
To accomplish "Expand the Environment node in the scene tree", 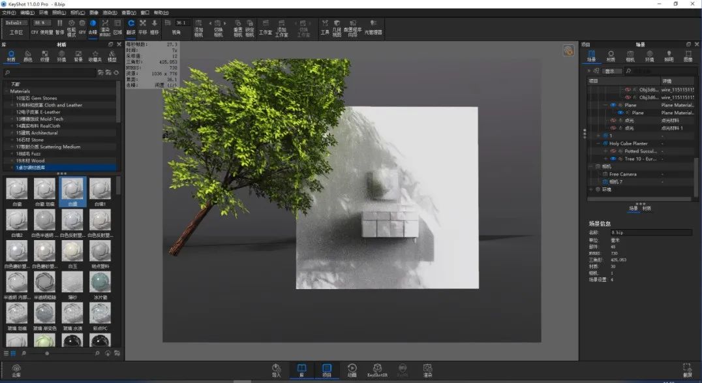I will [591, 189].
